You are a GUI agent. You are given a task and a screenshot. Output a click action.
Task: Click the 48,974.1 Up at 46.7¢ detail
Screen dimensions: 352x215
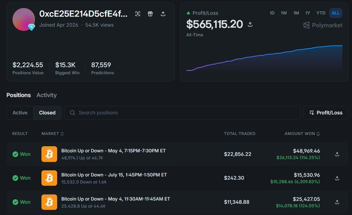click(82, 158)
